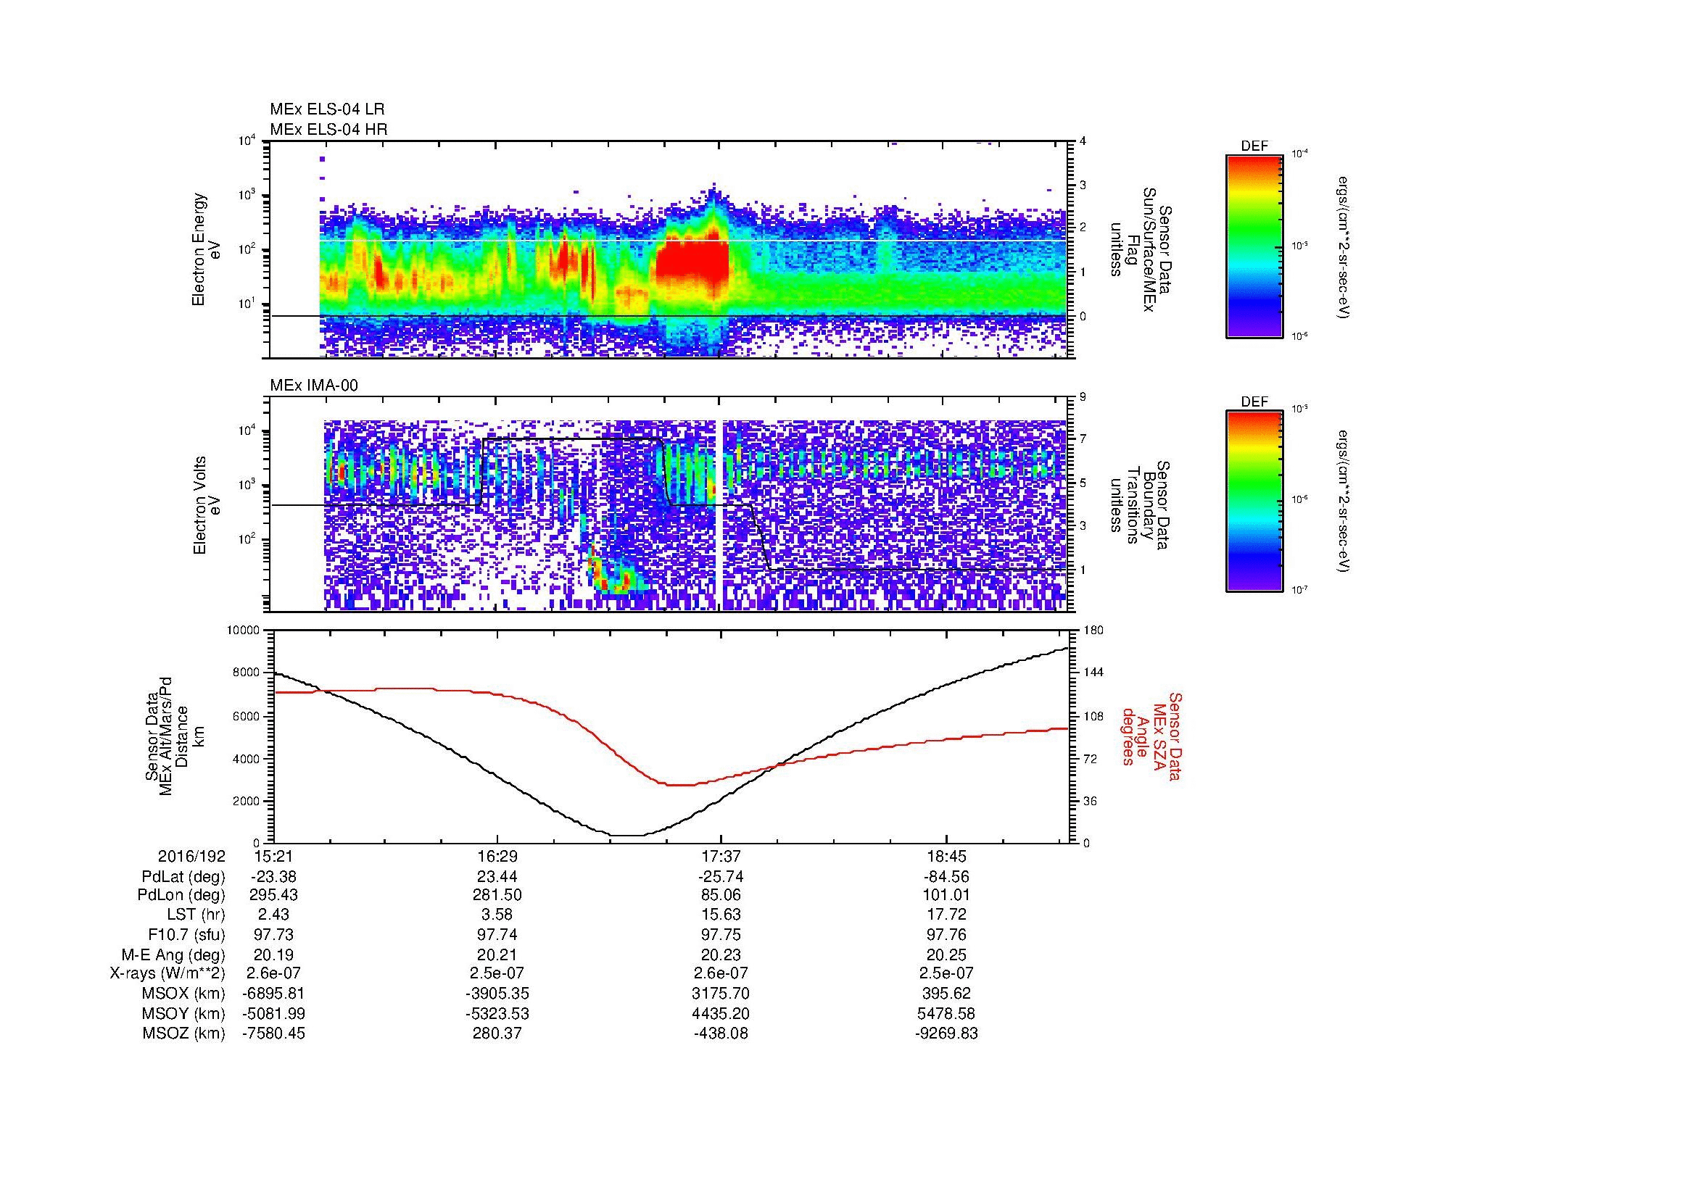
Task: Click the 'MSOX (km)' row label
Action: 183,994
